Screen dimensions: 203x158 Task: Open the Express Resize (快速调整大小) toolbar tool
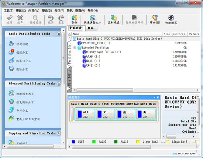pyautogui.click(x=92, y=19)
